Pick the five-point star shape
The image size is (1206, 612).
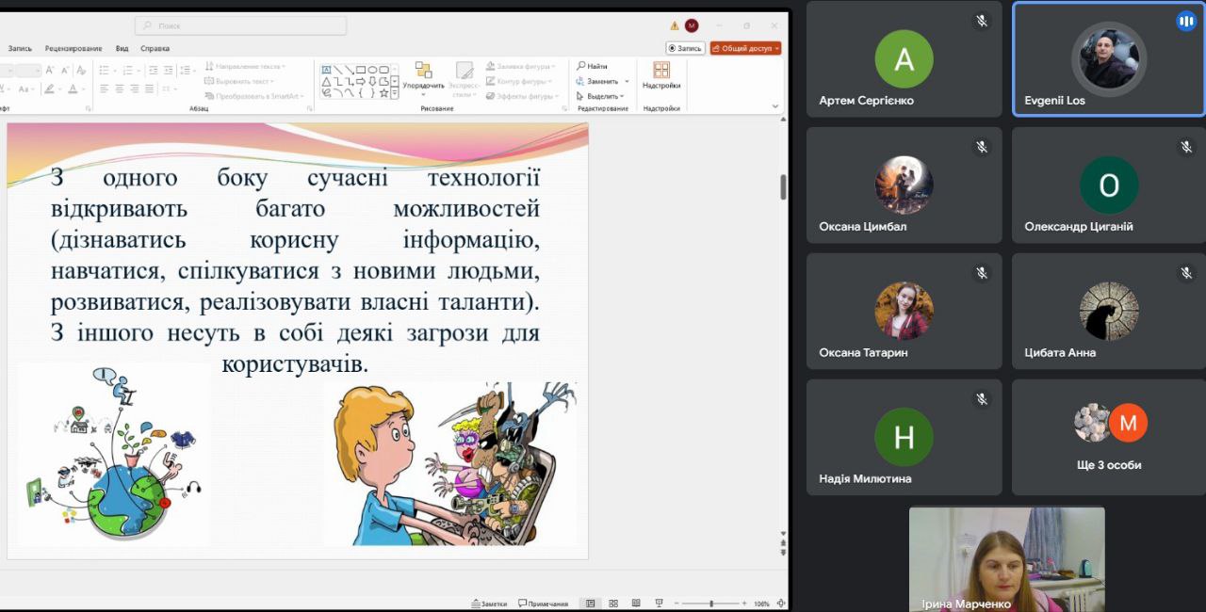[x=383, y=93]
